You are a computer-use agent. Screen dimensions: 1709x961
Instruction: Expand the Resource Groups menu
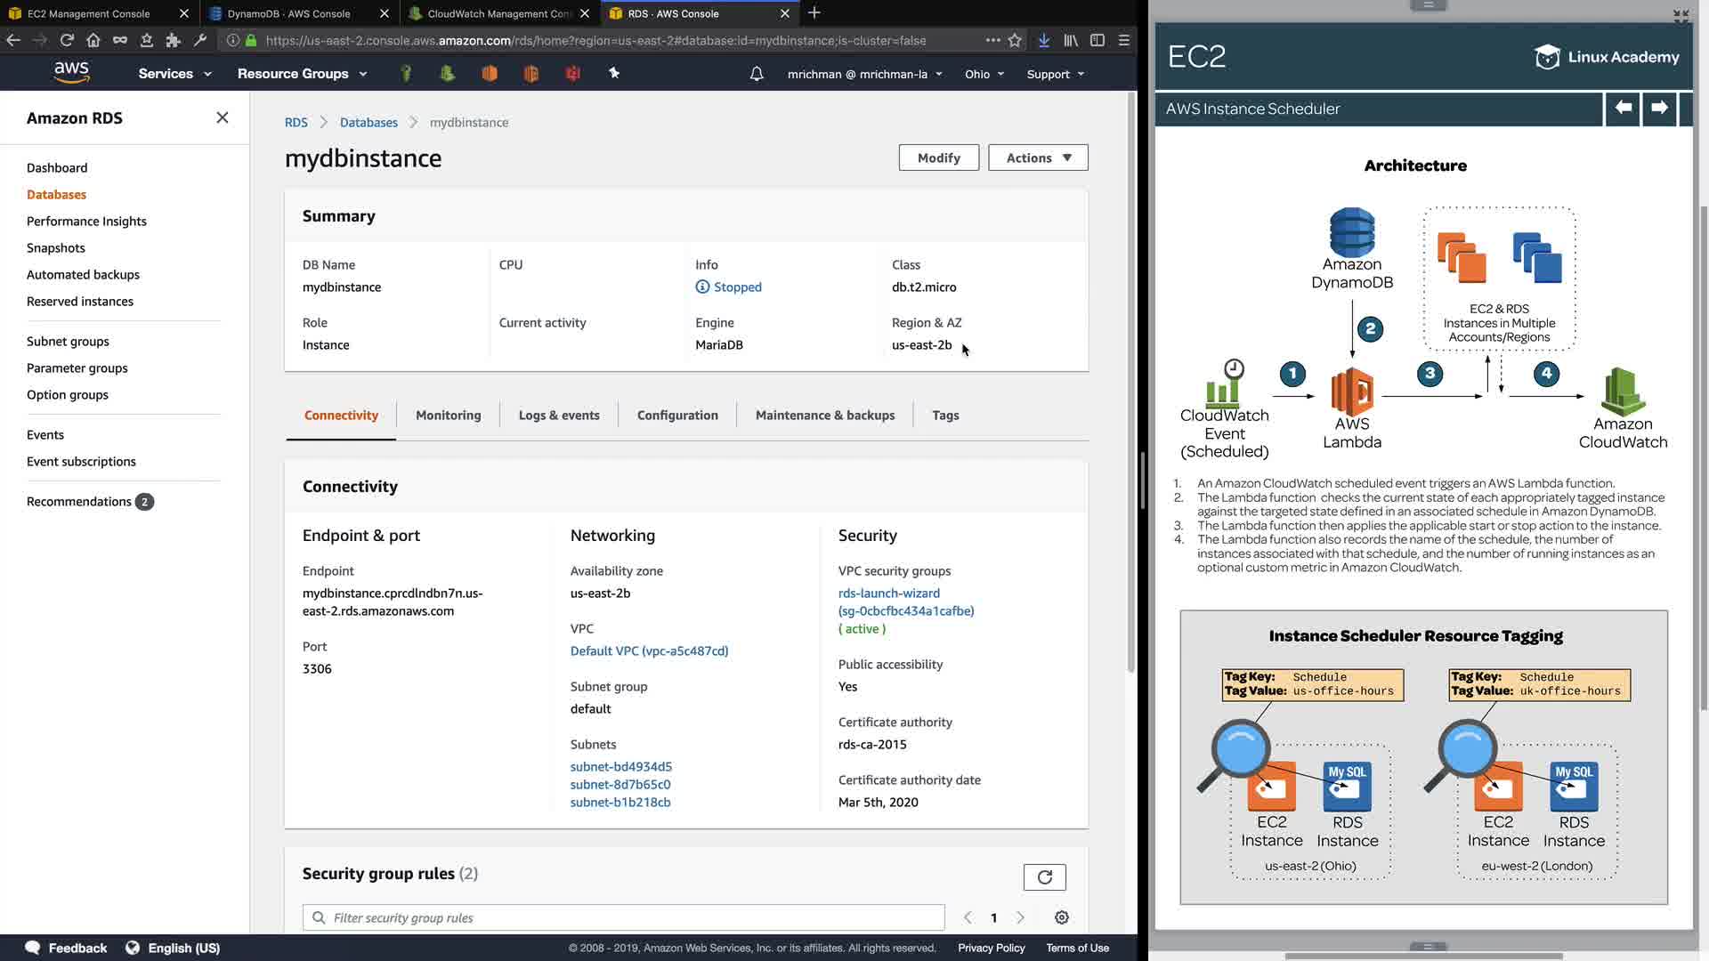coord(302,74)
